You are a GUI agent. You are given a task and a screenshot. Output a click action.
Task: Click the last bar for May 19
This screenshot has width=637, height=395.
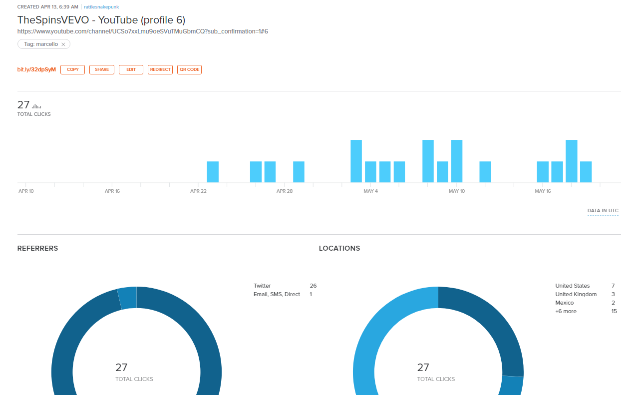pos(586,172)
